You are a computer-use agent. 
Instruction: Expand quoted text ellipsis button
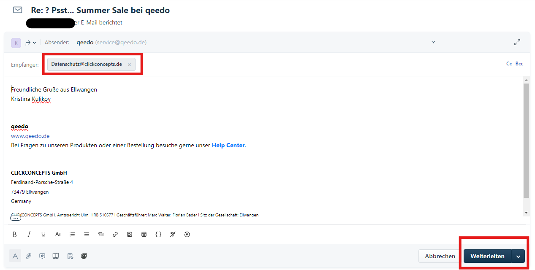[16, 218]
